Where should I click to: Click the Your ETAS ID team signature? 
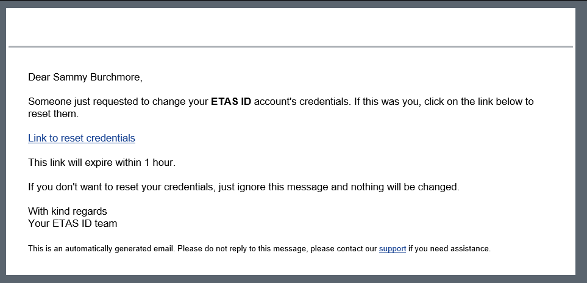[x=73, y=223]
